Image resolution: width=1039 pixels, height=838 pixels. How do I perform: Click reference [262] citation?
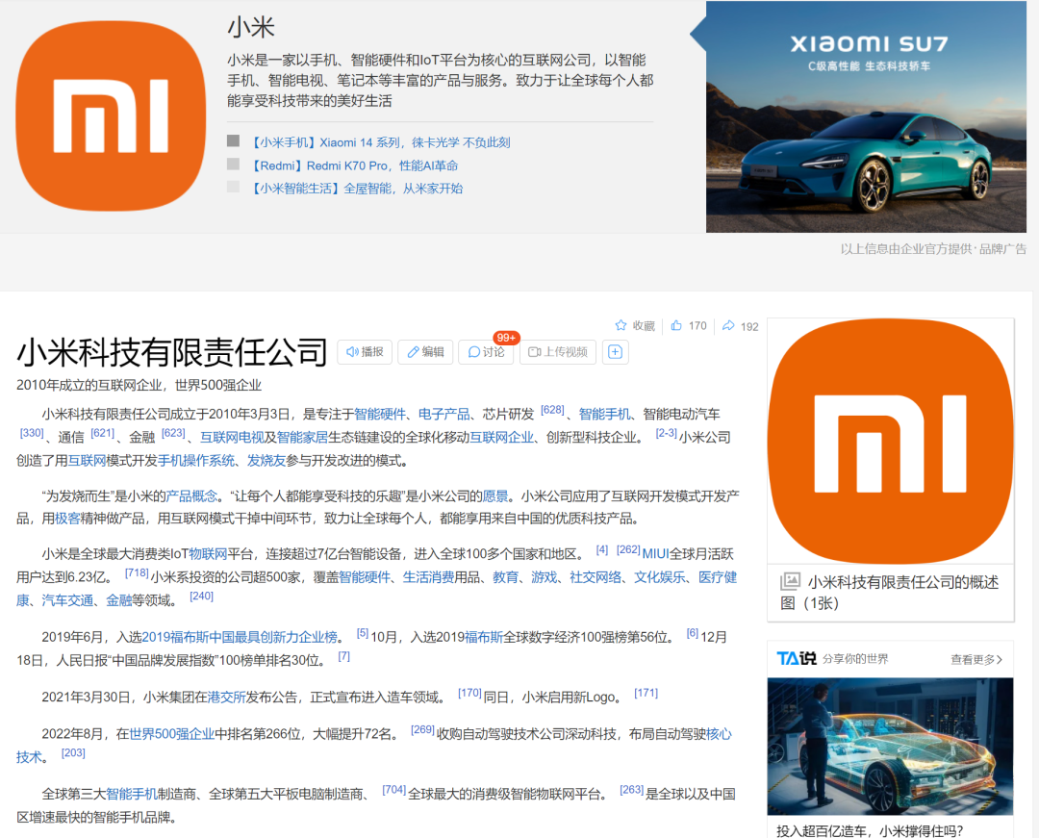tap(628, 549)
